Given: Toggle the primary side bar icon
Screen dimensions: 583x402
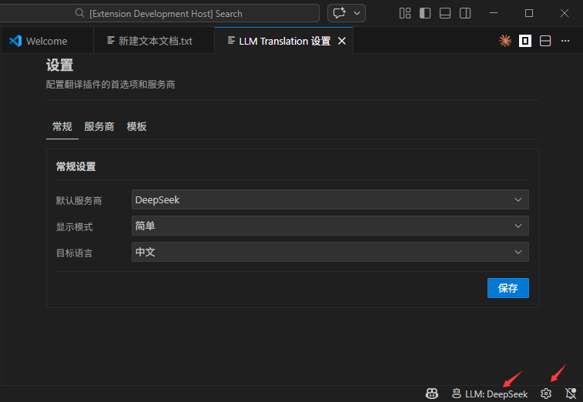Looking at the screenshot, I should [x=425, y=13].
